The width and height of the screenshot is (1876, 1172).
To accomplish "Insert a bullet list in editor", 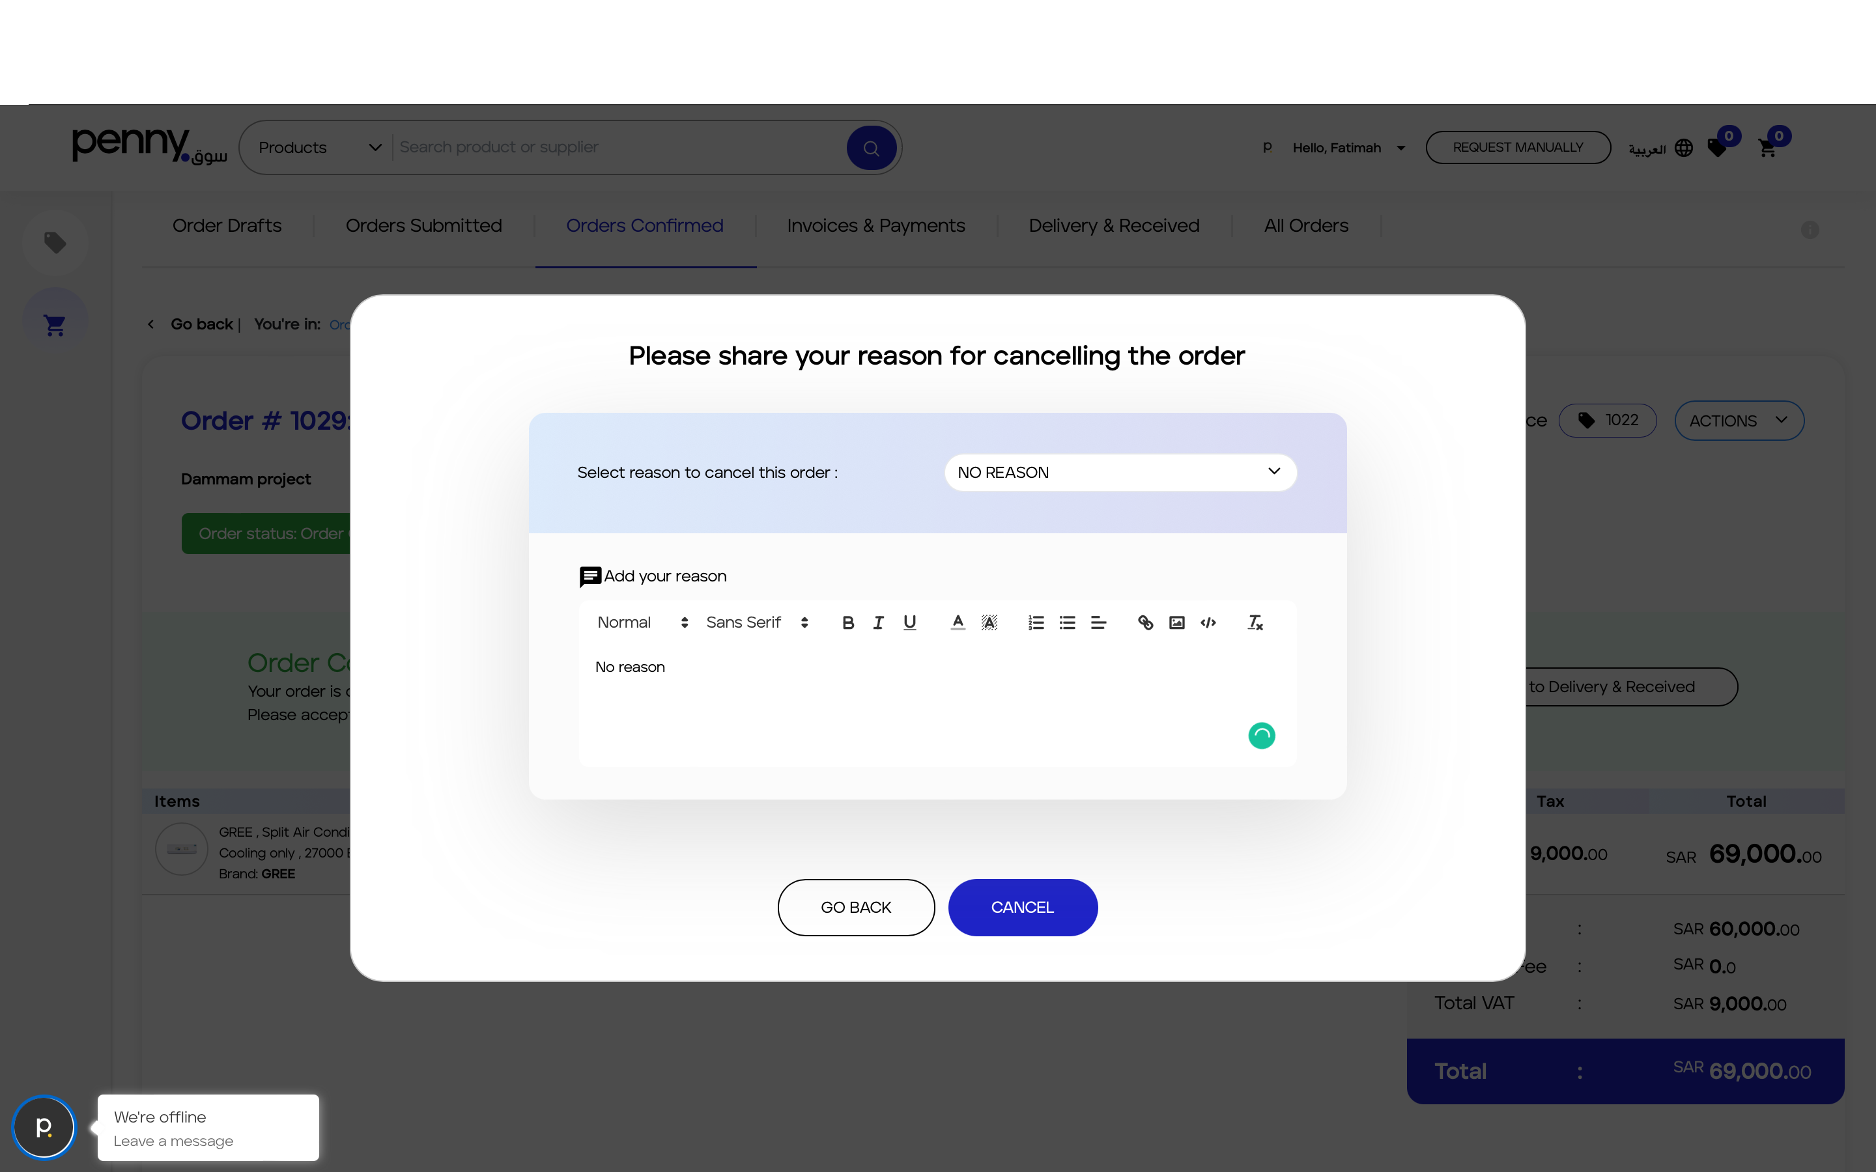I will [x=1068, y=622].
